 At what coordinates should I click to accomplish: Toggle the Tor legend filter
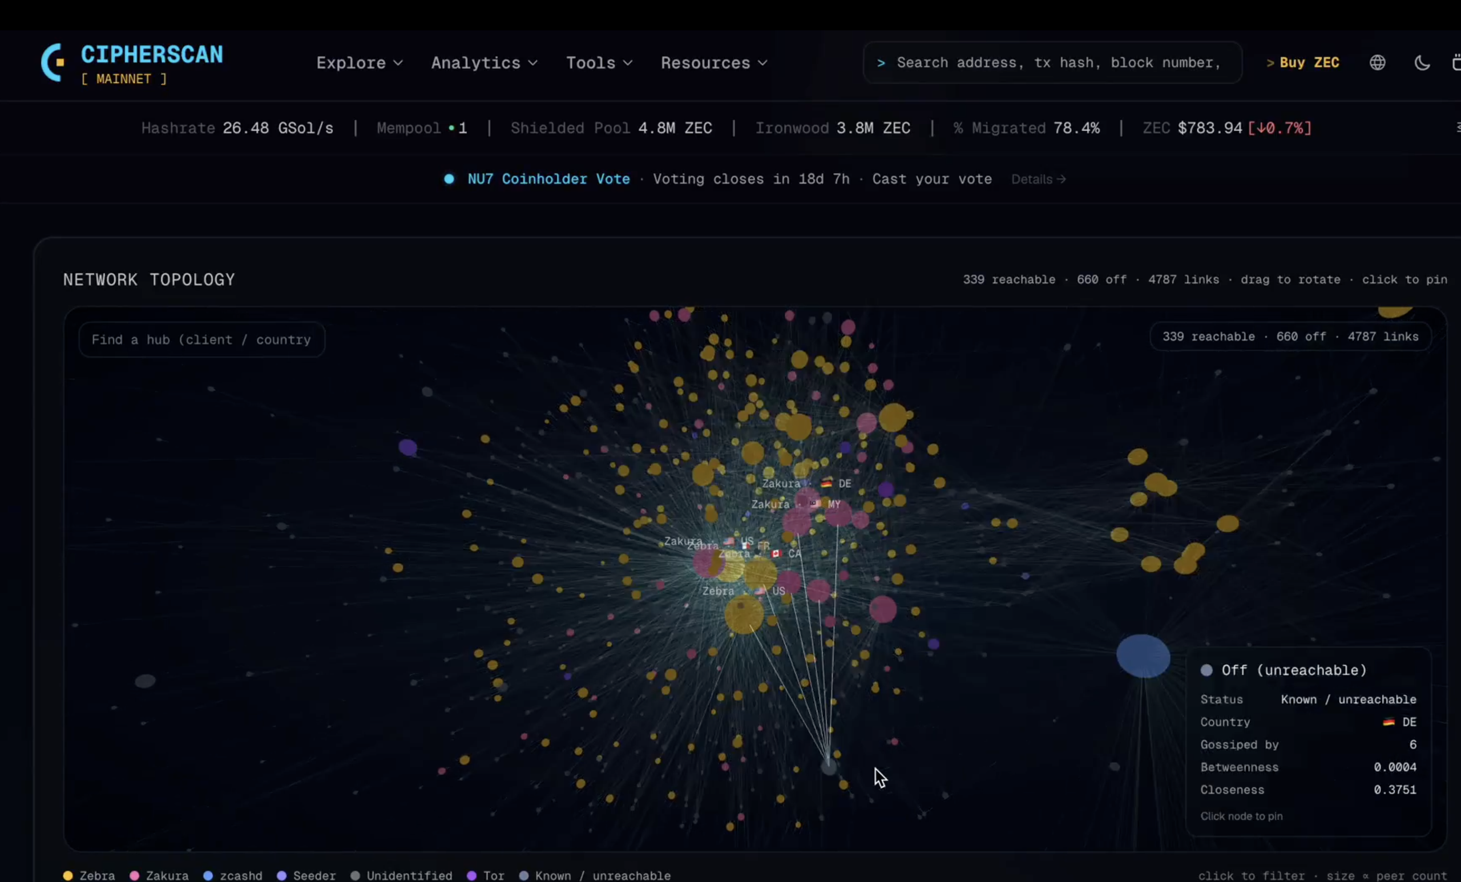[x=485, y=876]
